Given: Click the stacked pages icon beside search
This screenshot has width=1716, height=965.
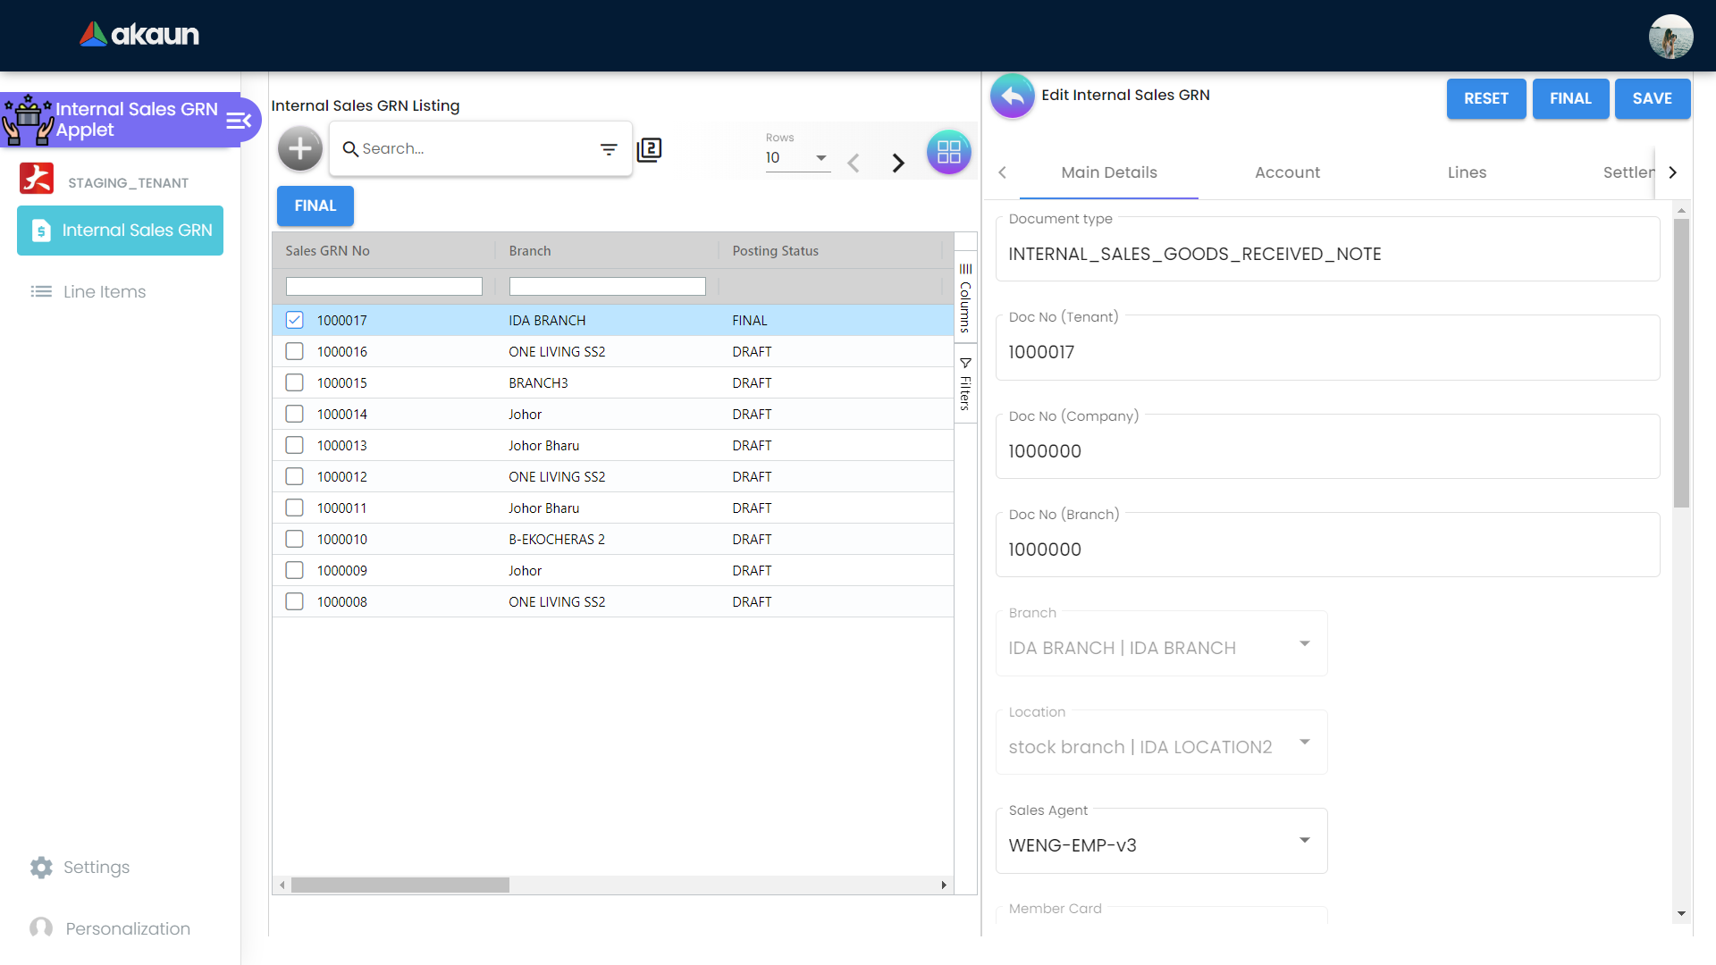Looking at the screenshot, I should (x=649, y=149).
